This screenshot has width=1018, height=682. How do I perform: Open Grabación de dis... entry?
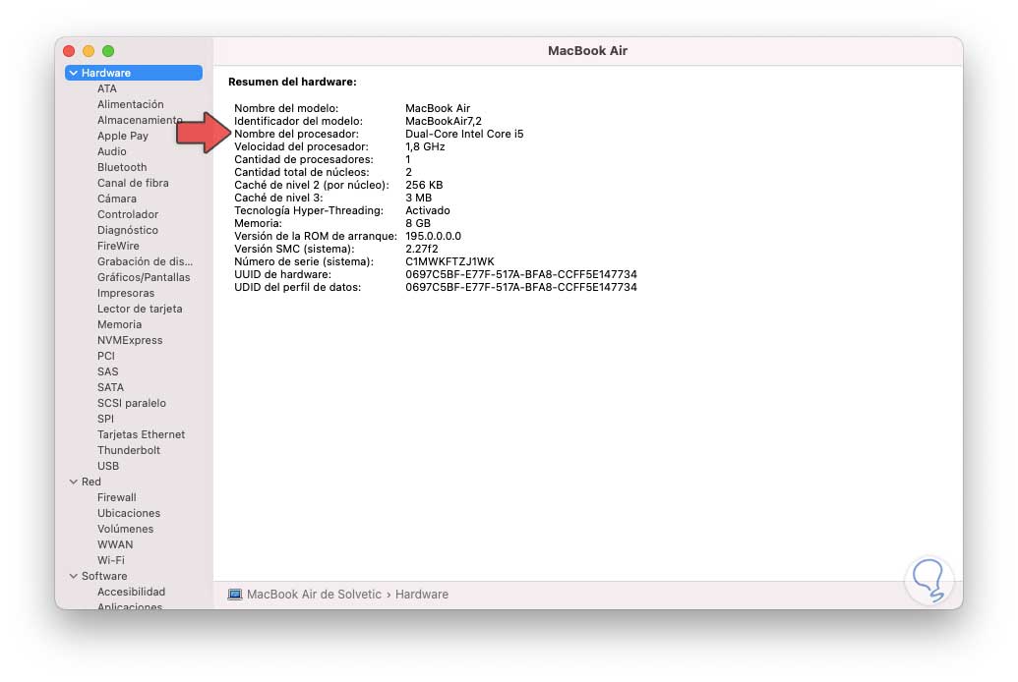click(145, 261)
